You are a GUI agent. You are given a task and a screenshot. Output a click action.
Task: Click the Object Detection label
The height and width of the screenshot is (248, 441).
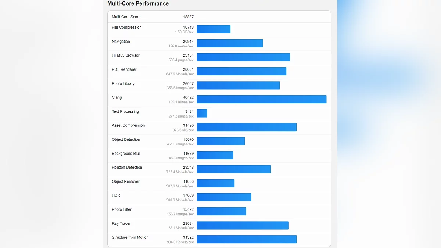(x=126, y=140)
